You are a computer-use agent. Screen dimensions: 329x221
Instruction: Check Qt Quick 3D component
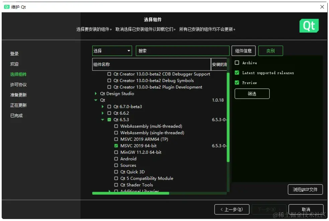[x=116, y=172]
